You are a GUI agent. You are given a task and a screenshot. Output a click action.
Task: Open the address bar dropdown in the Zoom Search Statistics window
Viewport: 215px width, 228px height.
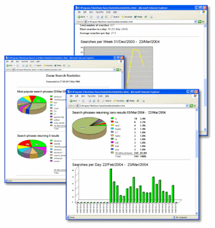114,70
